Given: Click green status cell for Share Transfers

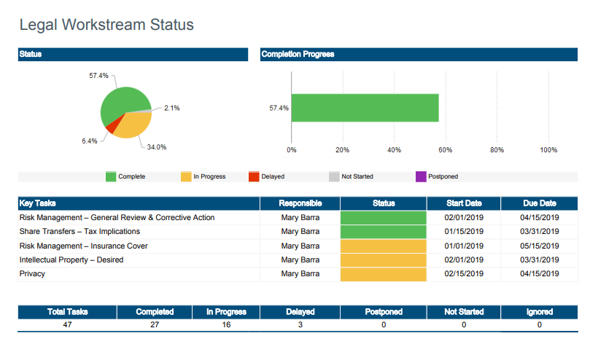Looking at the screenshot, I should 384,232.
